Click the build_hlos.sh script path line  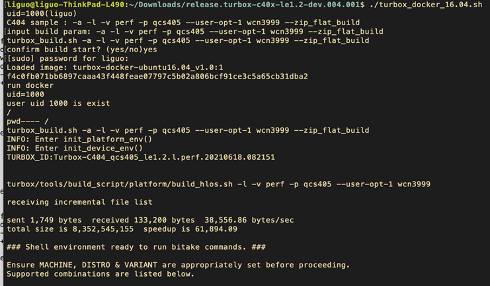[218, 184]
